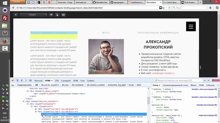This screenshot has height=123, width=220.
Task: Click the ENG language indicator
Action: coord(4,113)
